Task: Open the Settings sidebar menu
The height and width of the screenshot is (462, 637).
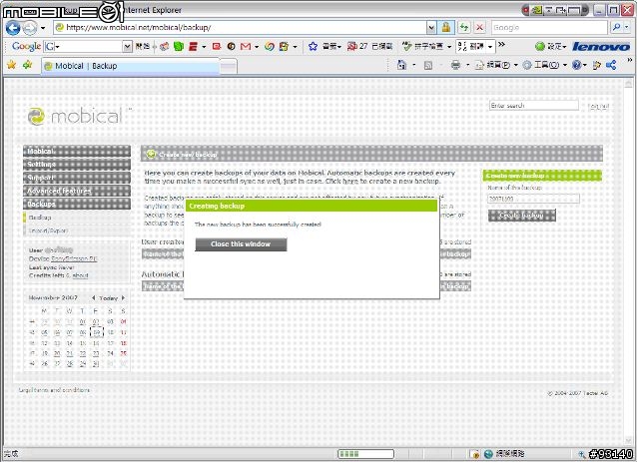Action: click(x=77, y=165)
